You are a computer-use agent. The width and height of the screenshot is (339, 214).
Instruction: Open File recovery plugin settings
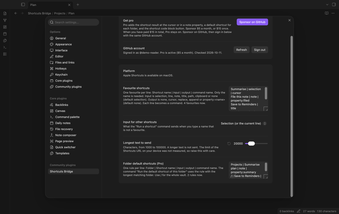click(73, 129)
